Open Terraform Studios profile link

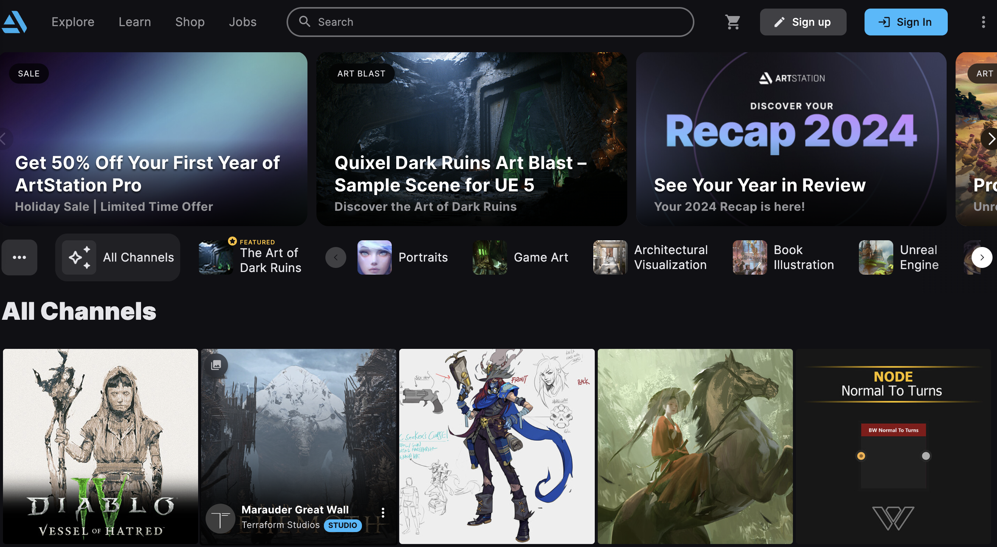click(x=281, y=525)
